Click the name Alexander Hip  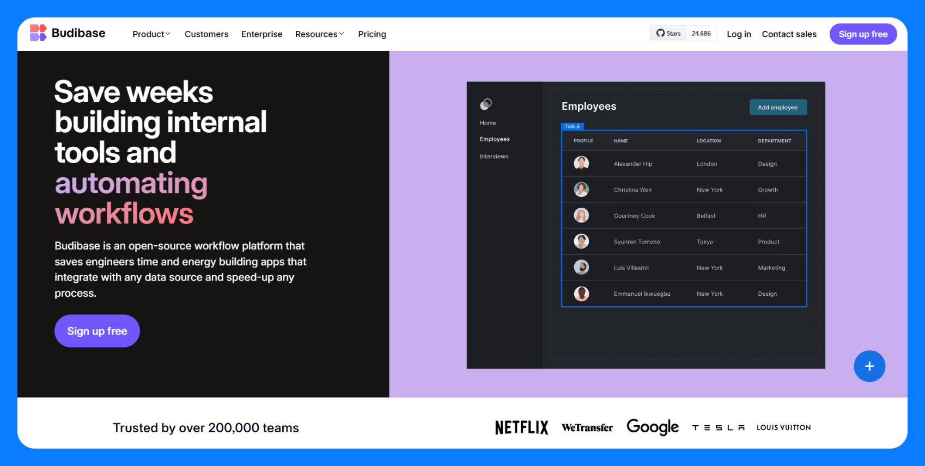632,164
